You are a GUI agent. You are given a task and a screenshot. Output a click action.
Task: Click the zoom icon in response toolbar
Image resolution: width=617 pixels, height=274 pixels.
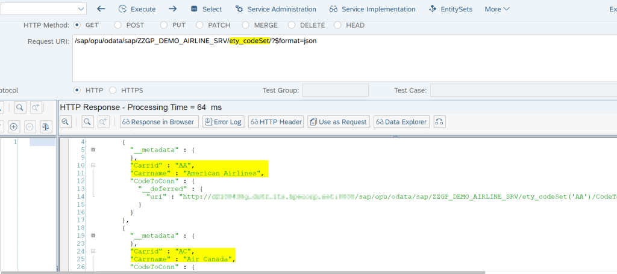(65, 122)
